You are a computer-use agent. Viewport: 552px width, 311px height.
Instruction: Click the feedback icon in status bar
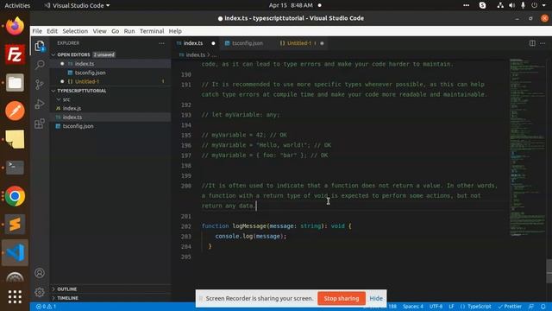pyautogui.click(x=531, y=307)
